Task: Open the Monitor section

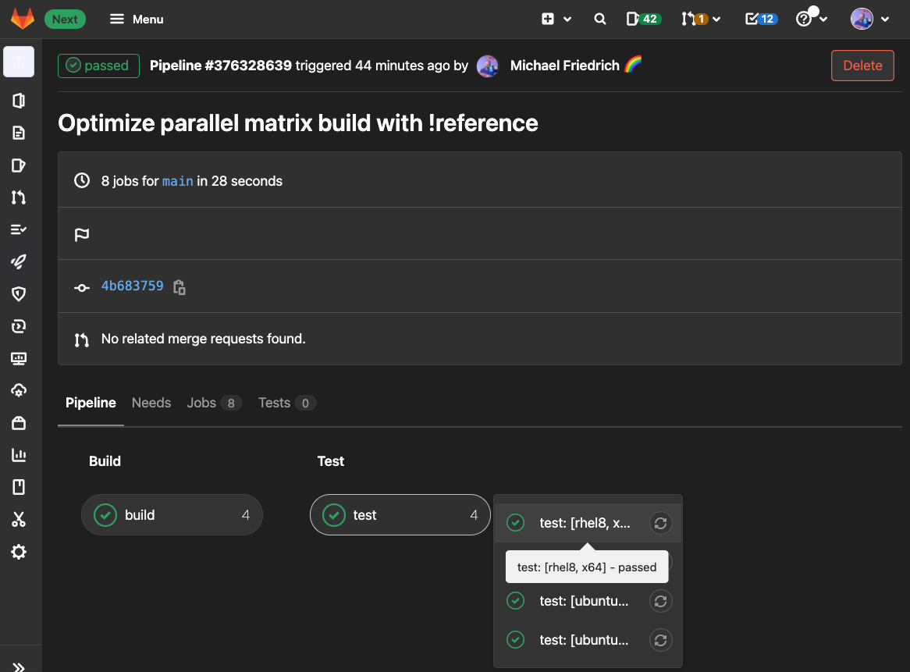Action: click(x=20, y=358)
